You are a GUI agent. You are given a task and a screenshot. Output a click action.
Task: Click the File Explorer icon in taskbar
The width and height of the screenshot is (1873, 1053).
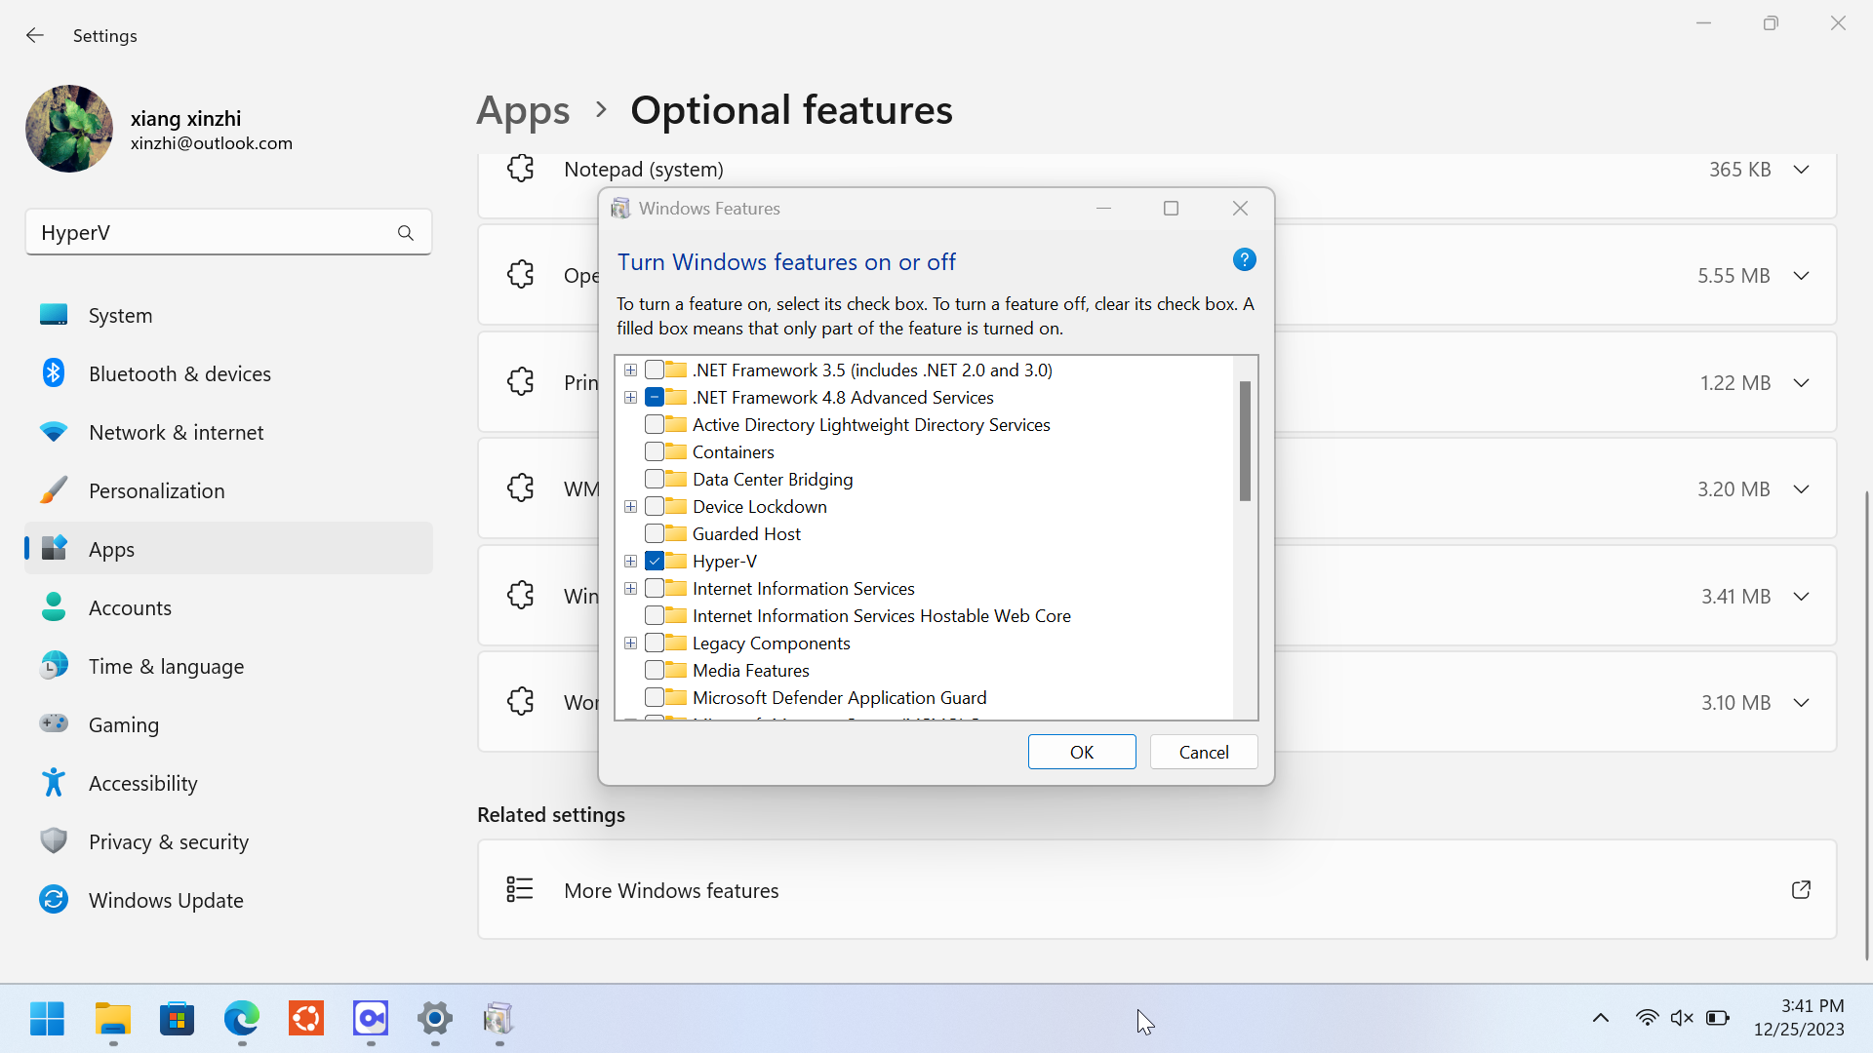(112, 1018)
